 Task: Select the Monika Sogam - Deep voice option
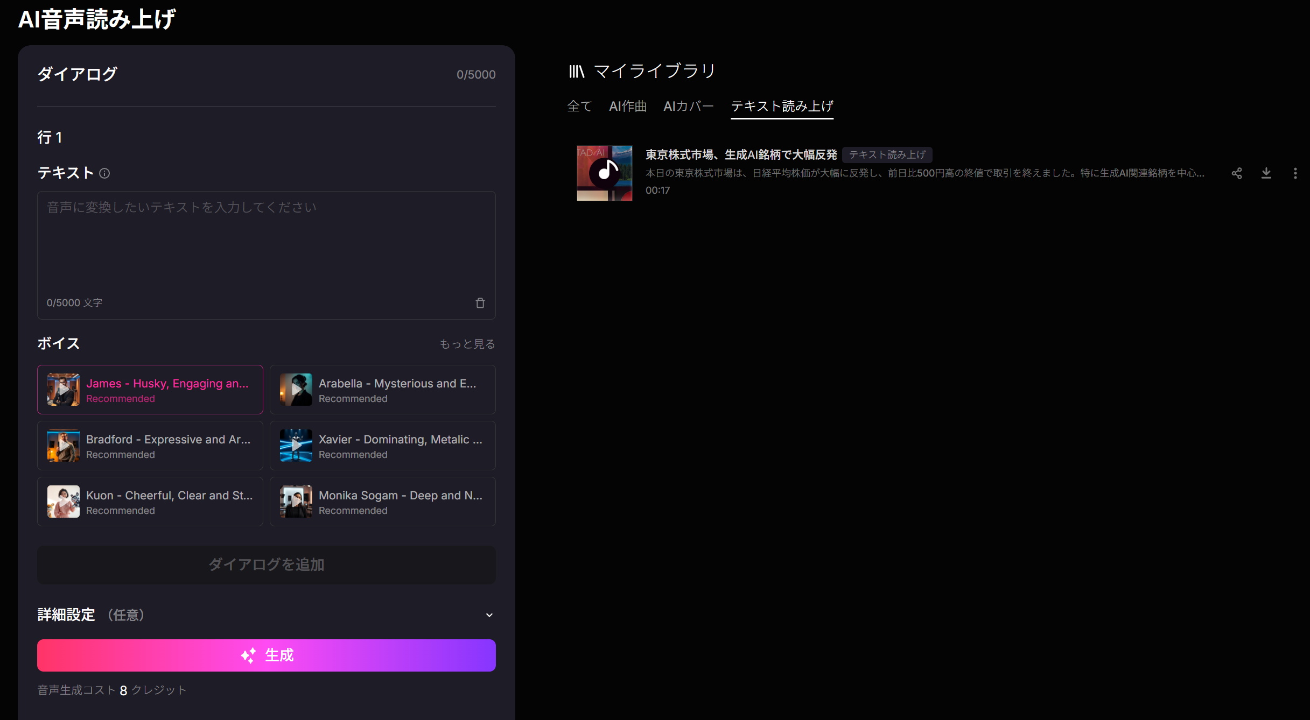coord(383,502)
